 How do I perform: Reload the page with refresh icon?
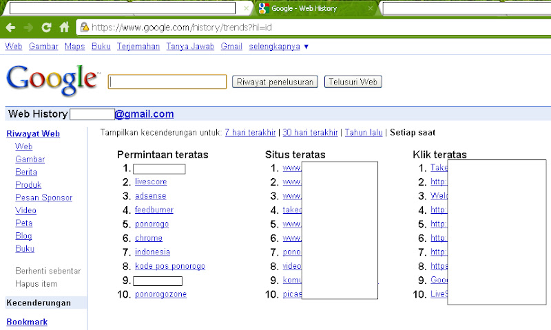(46, 27)
